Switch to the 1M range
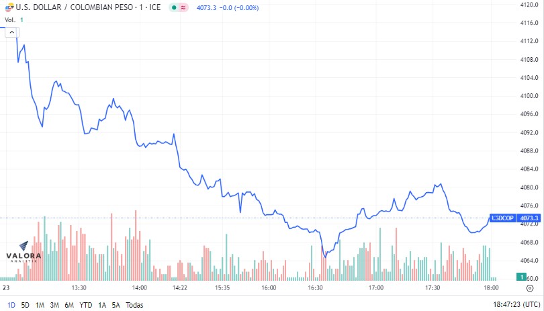 pos(40,305)
